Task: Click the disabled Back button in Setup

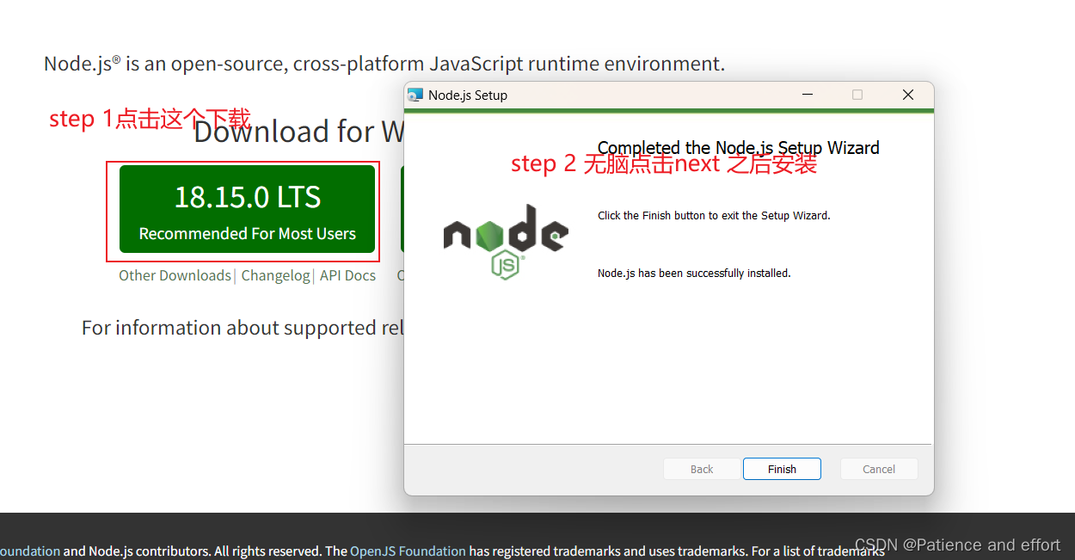Action: click(x=702, y=469)
